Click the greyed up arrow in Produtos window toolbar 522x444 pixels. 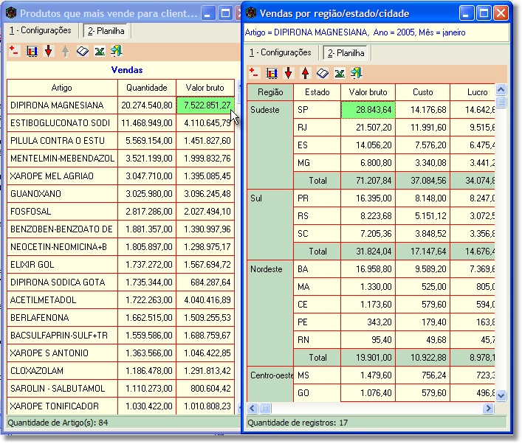click(x=65, y=51)
